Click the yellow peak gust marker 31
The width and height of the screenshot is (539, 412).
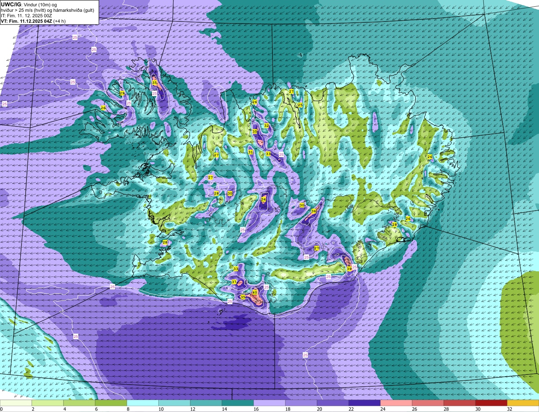[x=251, y=152]
